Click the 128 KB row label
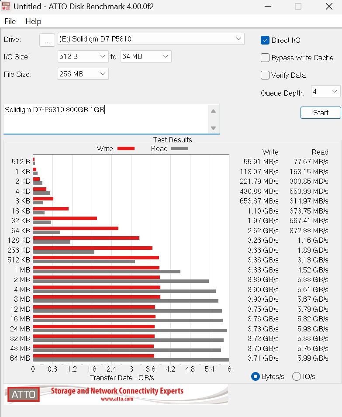The width and height of the screenshot is (342, 417). click(x=19, y=241)
